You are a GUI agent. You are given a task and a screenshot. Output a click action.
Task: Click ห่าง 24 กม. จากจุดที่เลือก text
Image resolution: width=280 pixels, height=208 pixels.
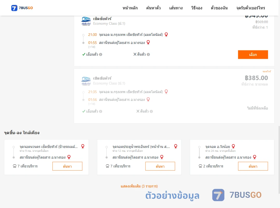click(x=220, y=151)
